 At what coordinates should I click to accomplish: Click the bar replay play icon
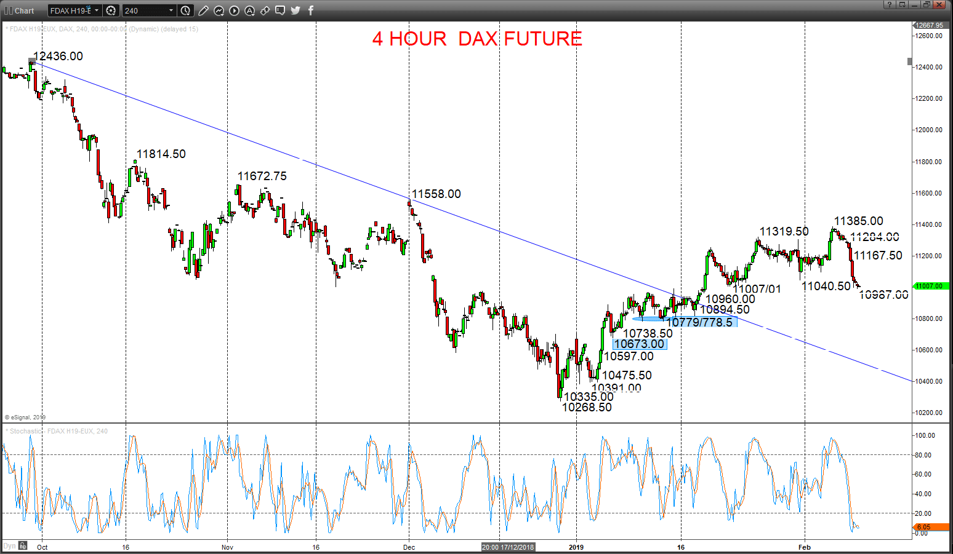(235, 10)
